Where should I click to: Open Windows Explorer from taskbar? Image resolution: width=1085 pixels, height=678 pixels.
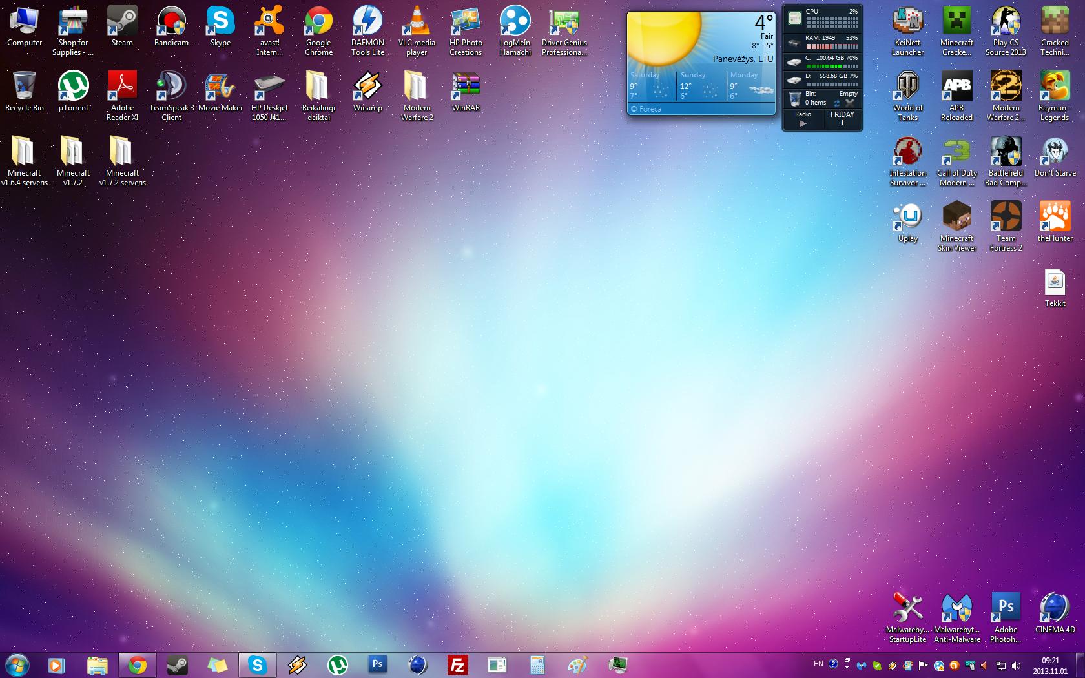pyautogui.click(x=97, y=664)
